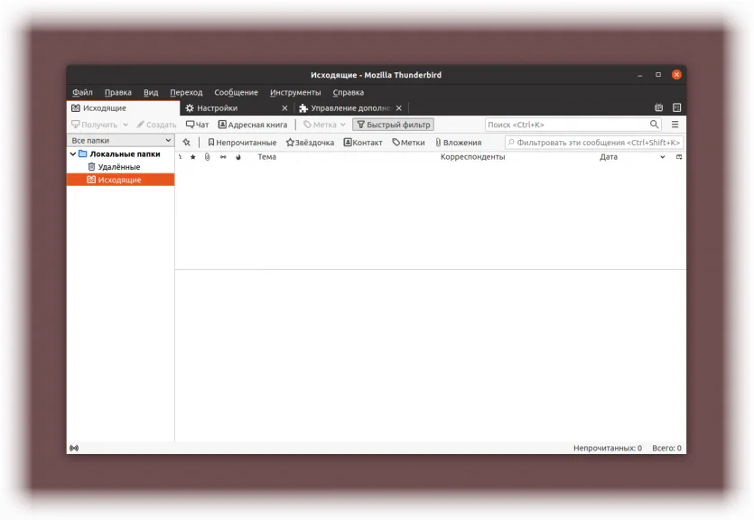
Task: Open the calendar tab icon
Action: [659, 107]
